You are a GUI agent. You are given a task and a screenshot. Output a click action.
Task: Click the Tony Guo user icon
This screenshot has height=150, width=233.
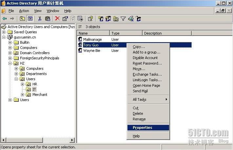click(80, 45)
